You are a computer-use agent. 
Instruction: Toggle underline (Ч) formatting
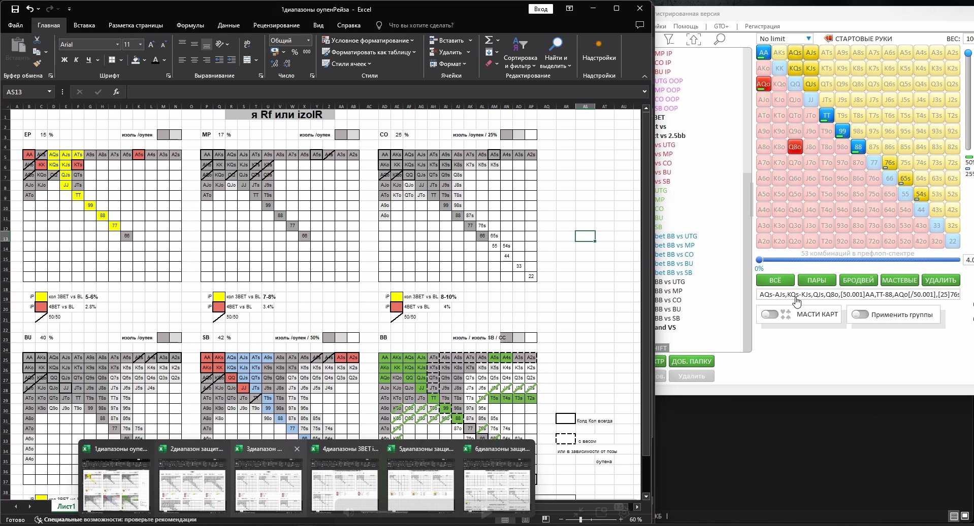88,60
